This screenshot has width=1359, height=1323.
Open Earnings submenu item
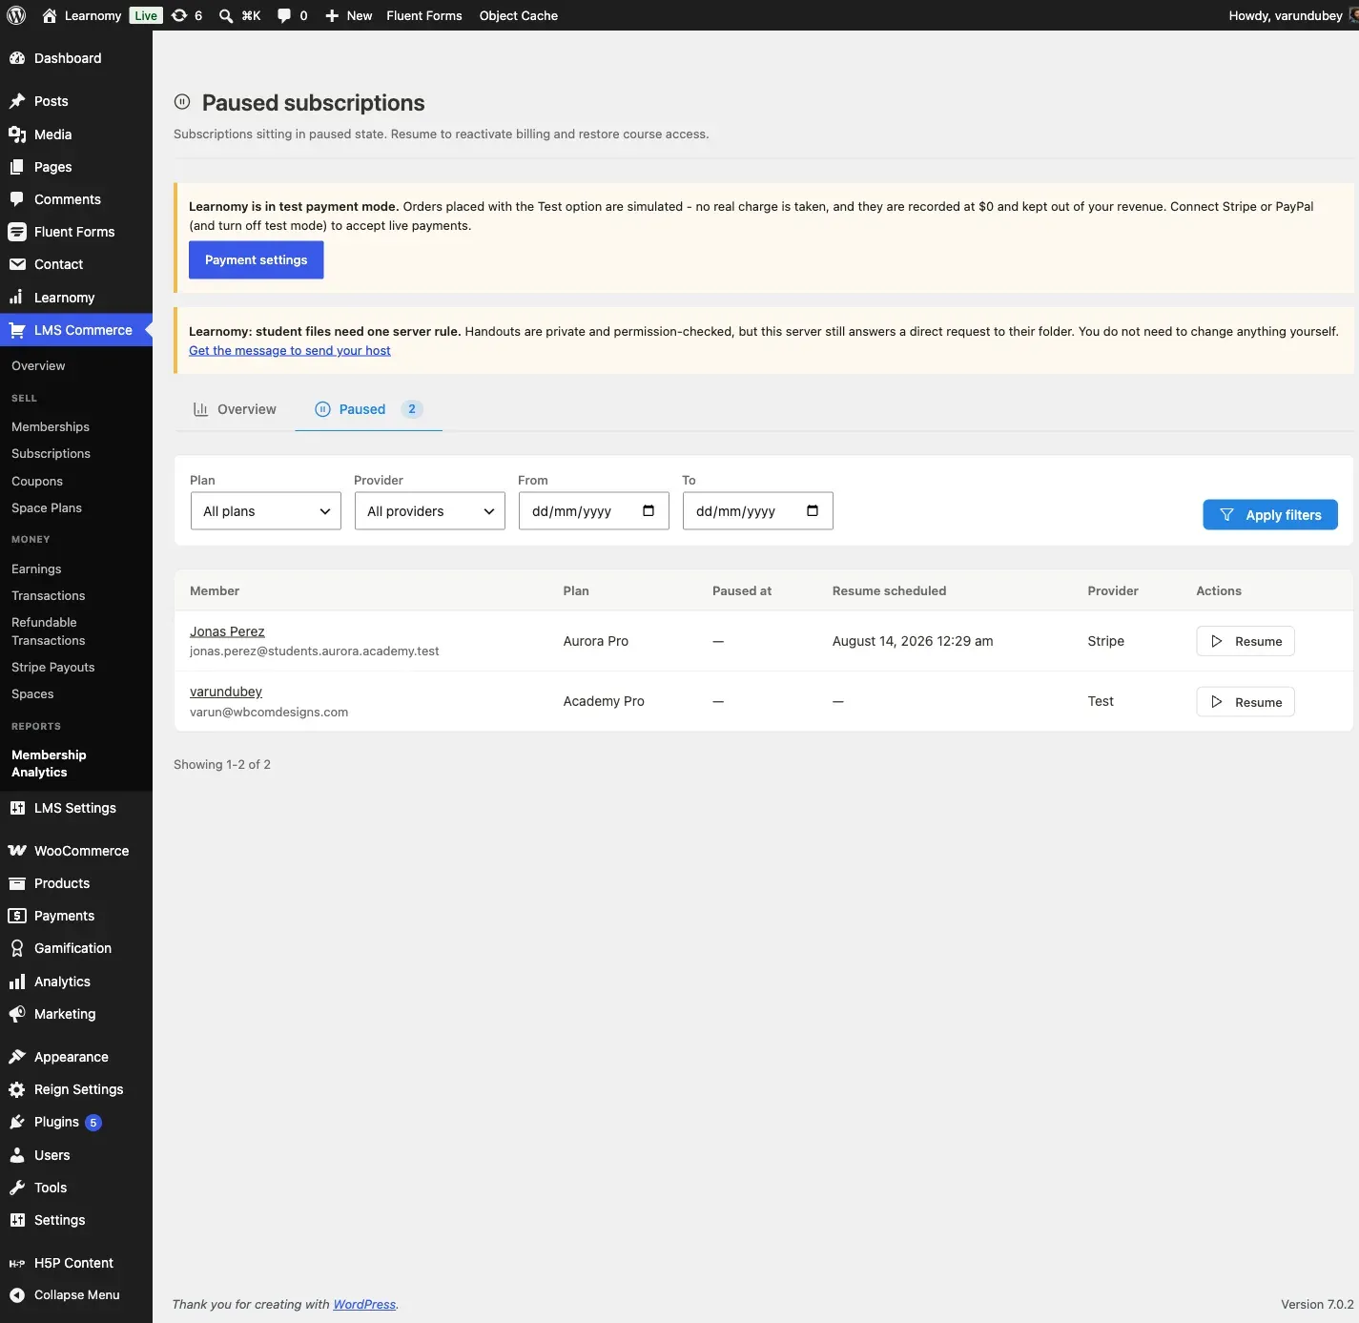36,569
